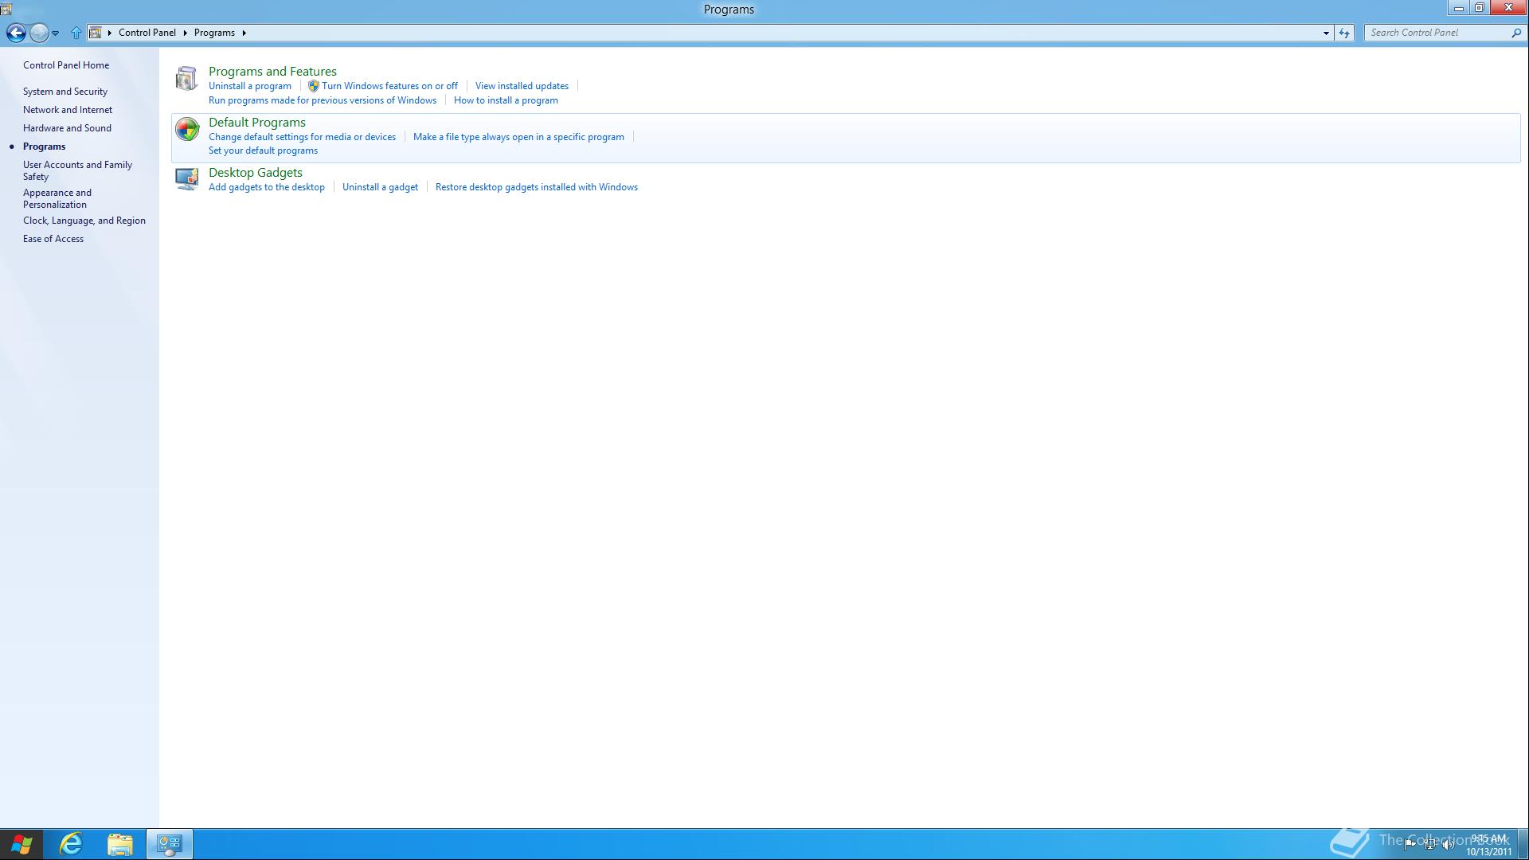Click the volume speaker tray icon
Image resolution: width=1529 pixels, height=860 pixels.
coord(1448,844)
